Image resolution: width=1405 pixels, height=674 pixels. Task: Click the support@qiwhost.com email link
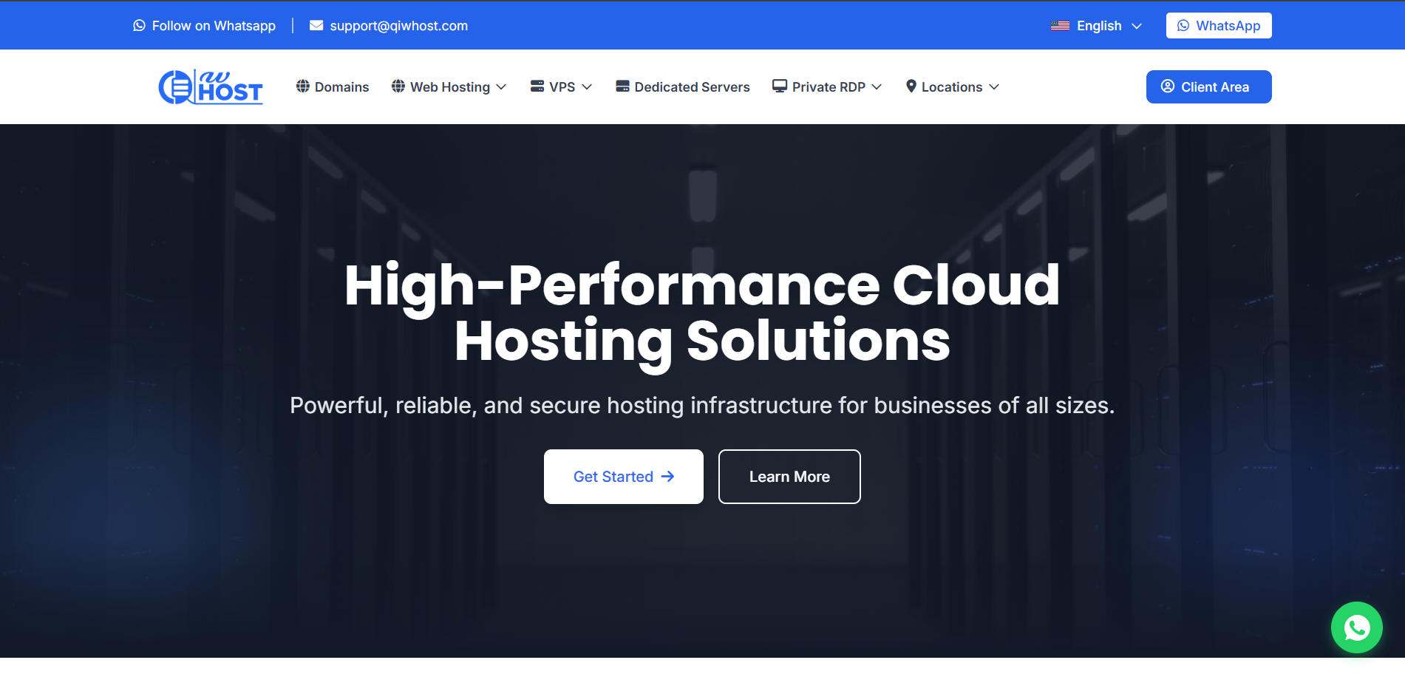389,26
